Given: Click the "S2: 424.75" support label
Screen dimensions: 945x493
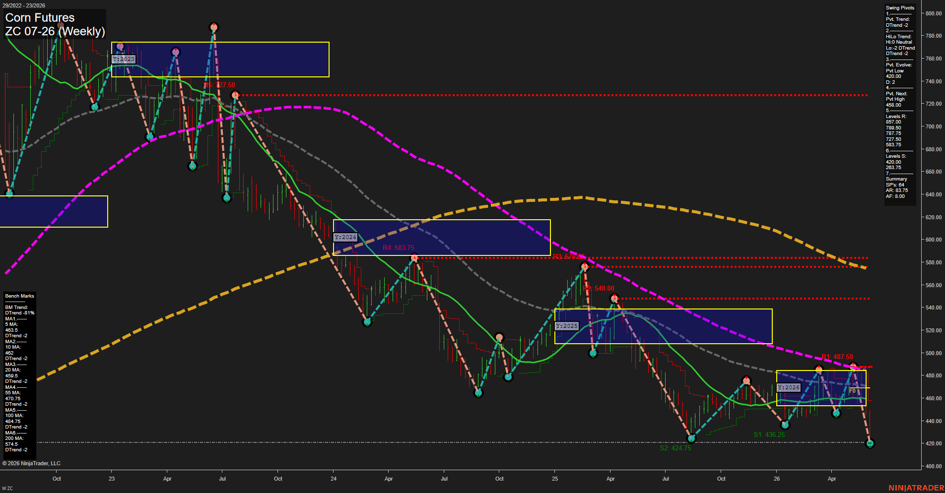Looking at the screenshot, I should [675, 448].
